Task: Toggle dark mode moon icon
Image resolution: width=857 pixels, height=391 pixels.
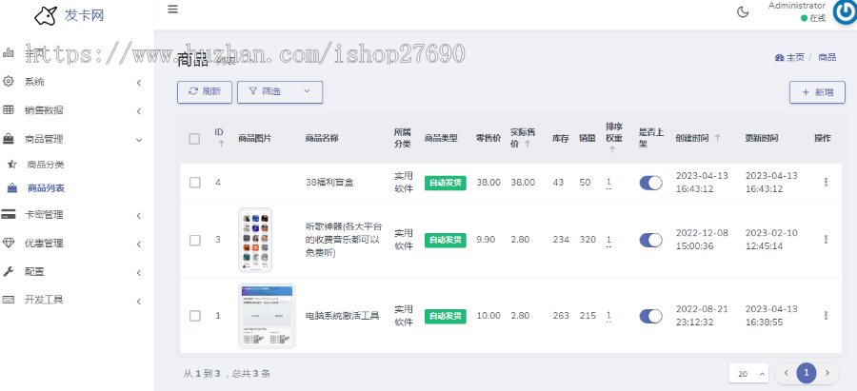Action: pos(743,12)
